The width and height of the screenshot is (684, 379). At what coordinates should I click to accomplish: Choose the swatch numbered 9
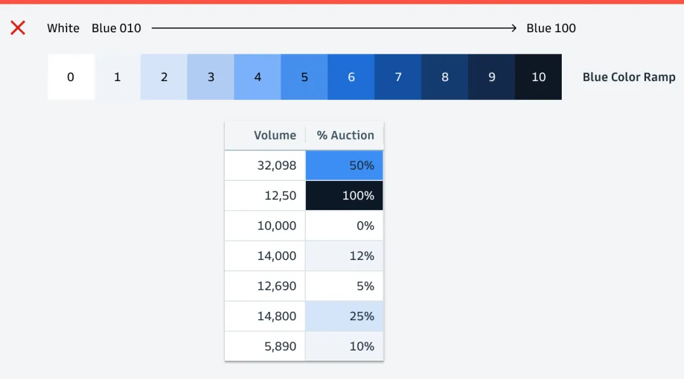[492, 77]
